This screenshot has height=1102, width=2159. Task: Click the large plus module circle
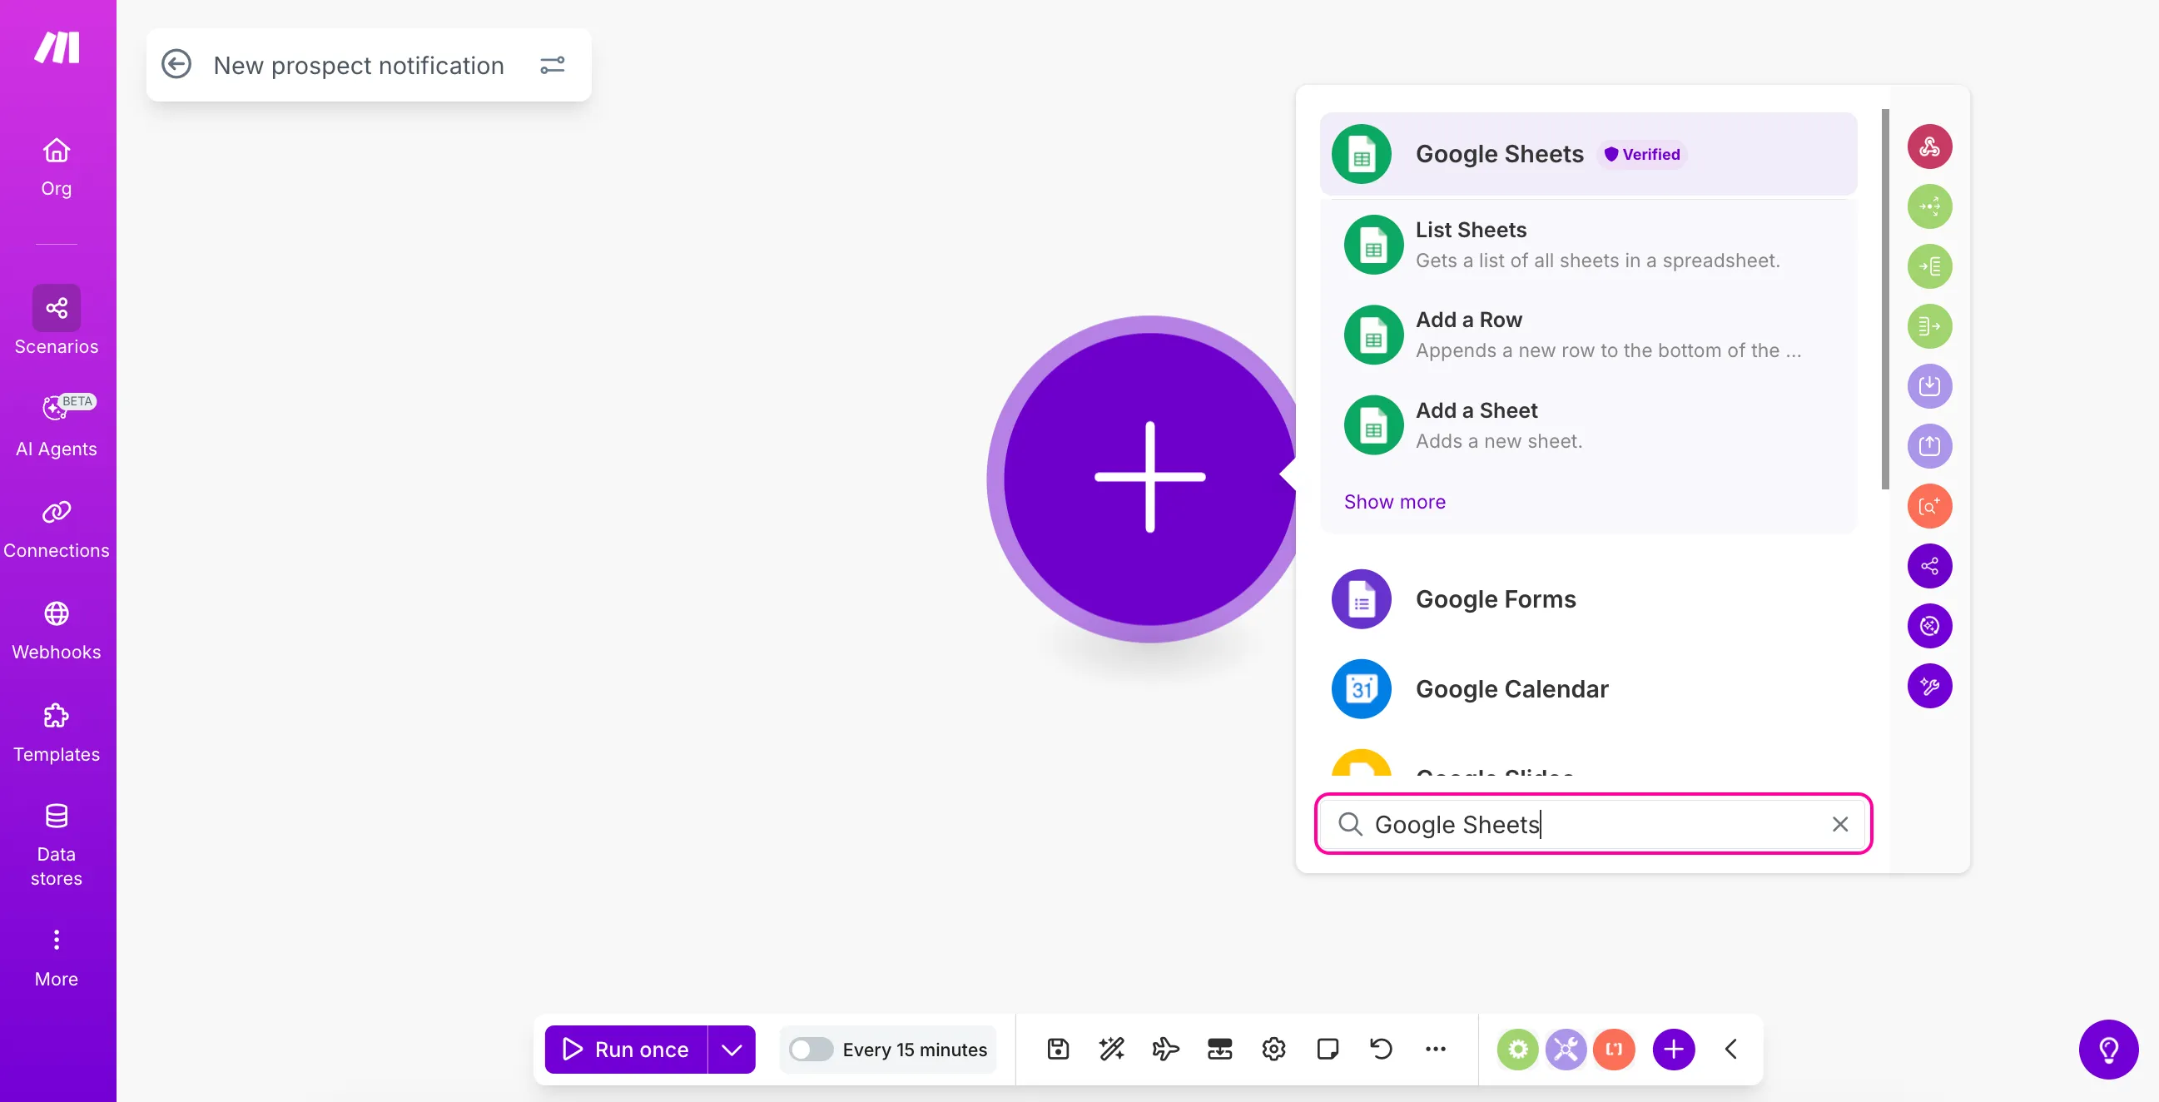(x=1150, y=479)
